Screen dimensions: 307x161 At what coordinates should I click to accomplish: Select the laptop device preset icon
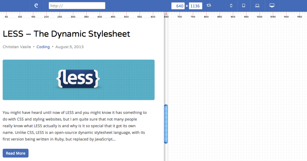click(x=257, y=6)
